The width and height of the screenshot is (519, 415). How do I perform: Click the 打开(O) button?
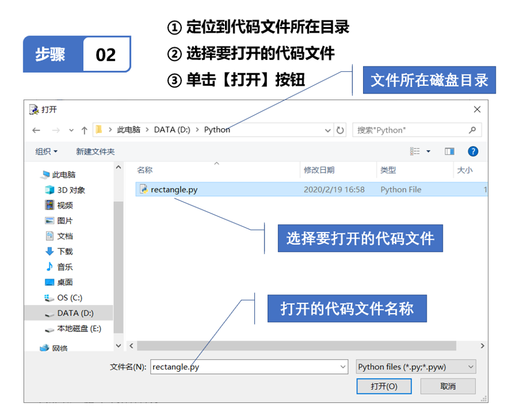pyautogui.click(x=384, y=386)
